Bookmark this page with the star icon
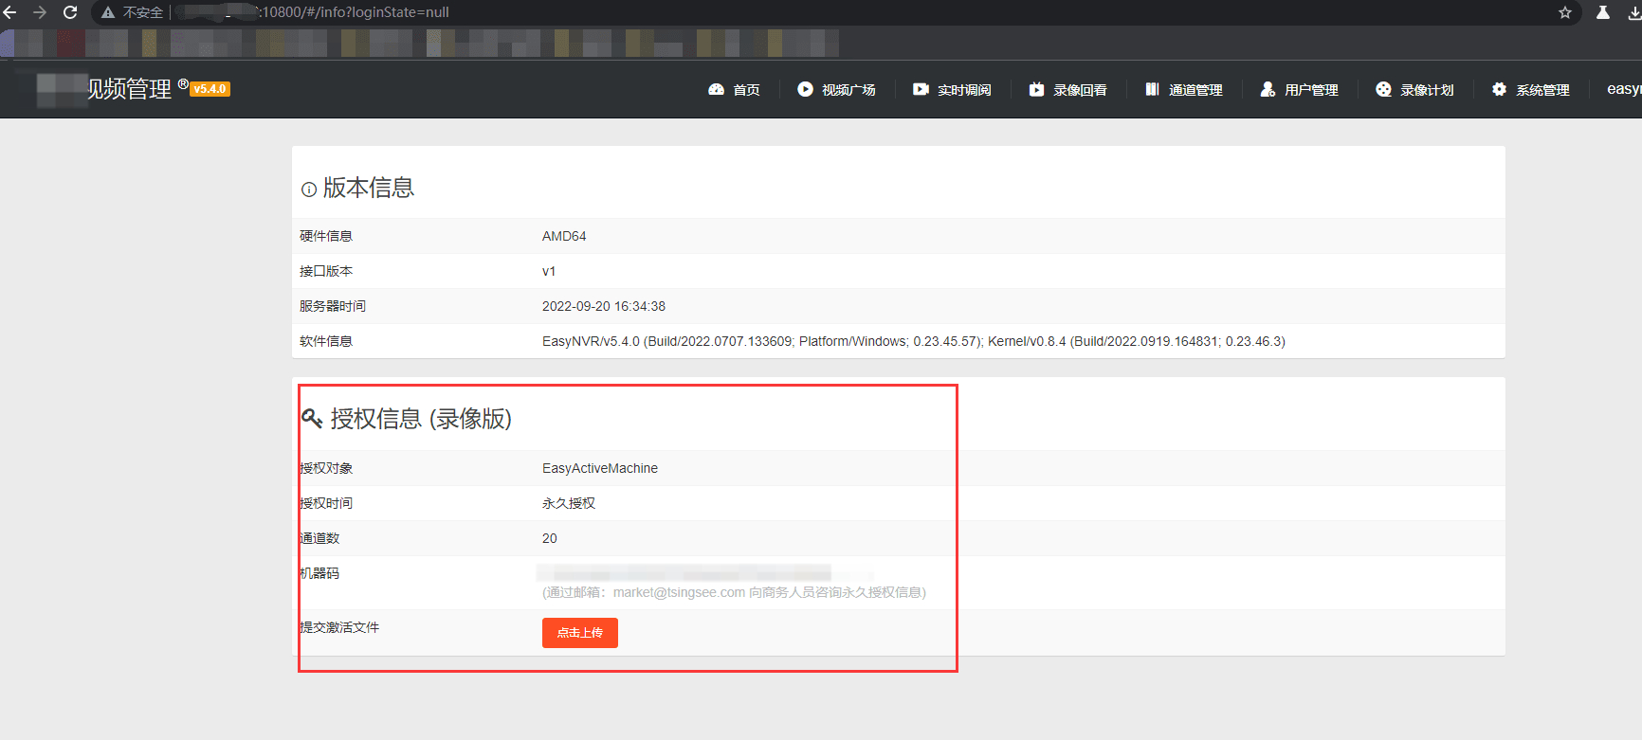 pos(1565,12)
